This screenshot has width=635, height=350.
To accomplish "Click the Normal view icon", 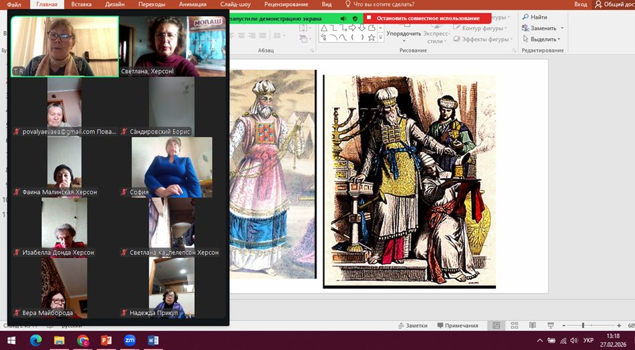I will pos(497,326).
